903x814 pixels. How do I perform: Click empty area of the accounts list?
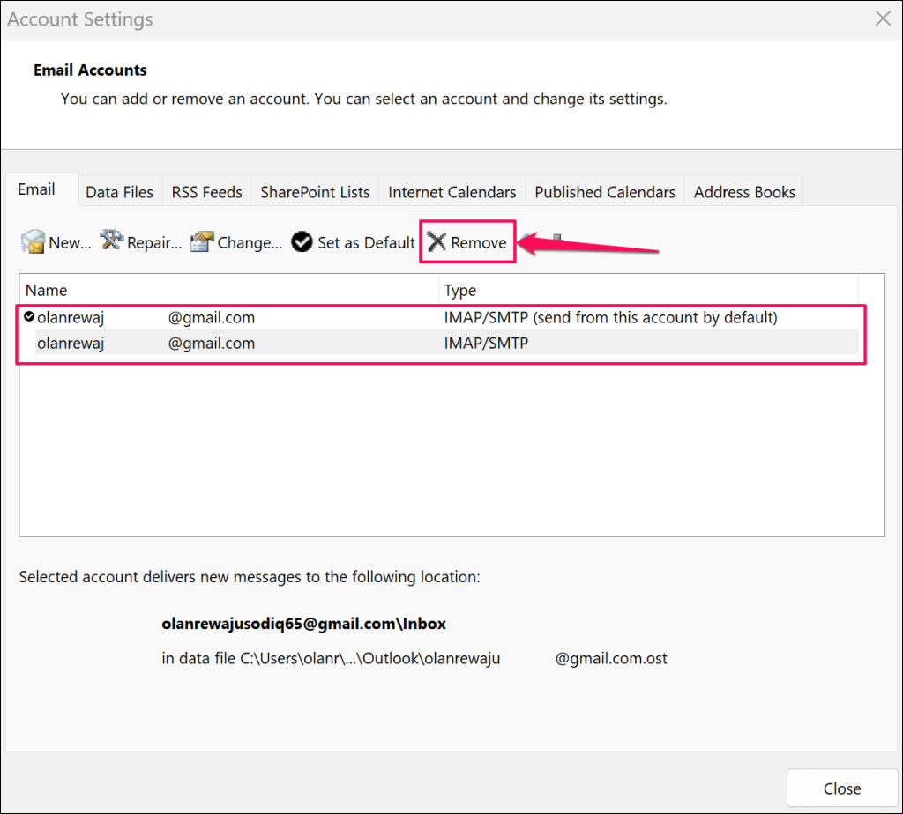[x=441, y=449]
